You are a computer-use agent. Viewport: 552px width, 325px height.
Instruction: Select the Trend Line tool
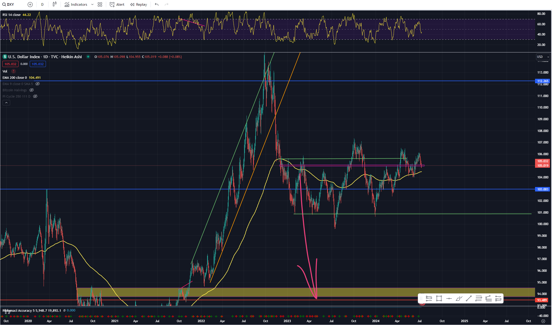(x=469, y=298)
